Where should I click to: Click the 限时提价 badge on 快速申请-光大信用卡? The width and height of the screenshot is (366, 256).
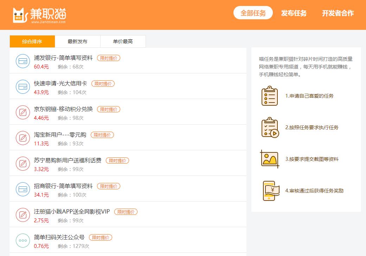(x=103, y=84)
